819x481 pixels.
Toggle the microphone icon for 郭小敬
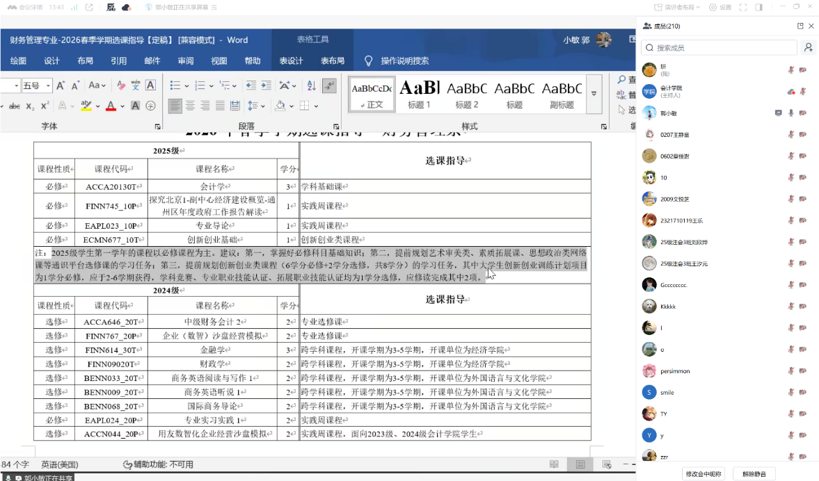click(791, 113)
